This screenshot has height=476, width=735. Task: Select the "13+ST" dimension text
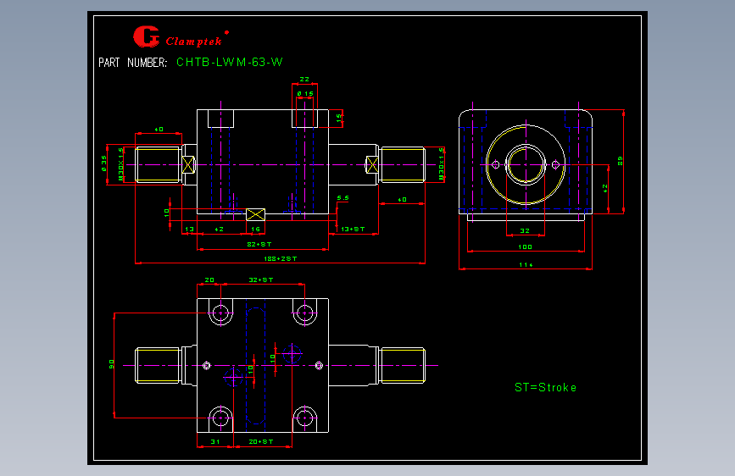(353, 229)
